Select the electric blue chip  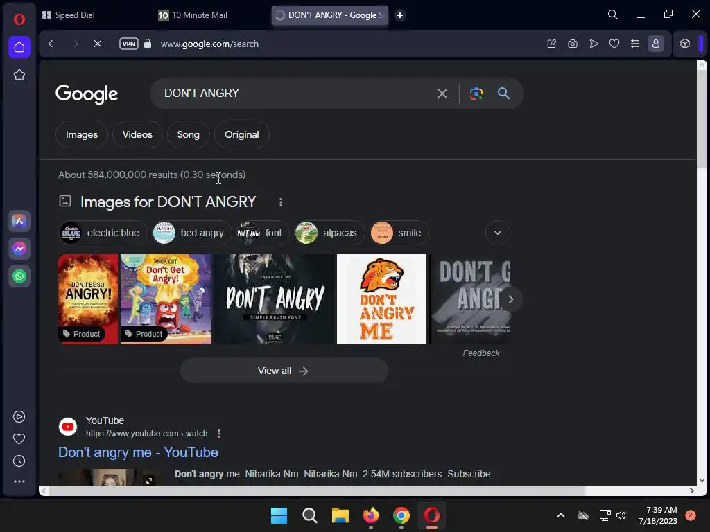click(x=103, y=233)
